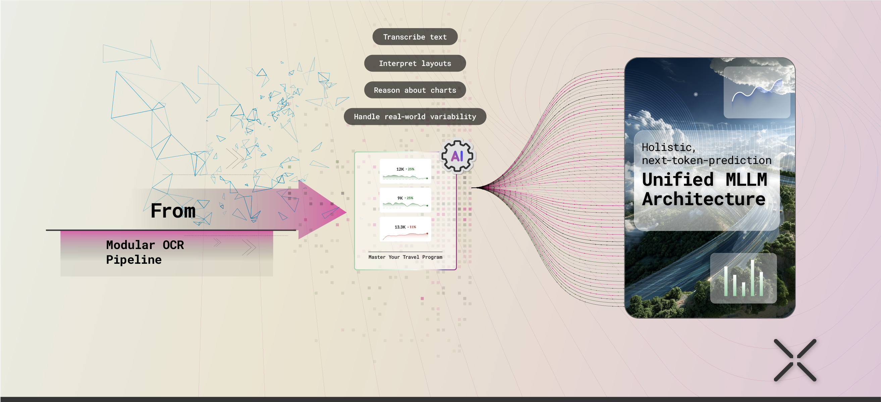This screenshot has height=402, width=881.
Task: Click the 'Unified MLLM Architecture' heading
Action: (x=704, y=189)
